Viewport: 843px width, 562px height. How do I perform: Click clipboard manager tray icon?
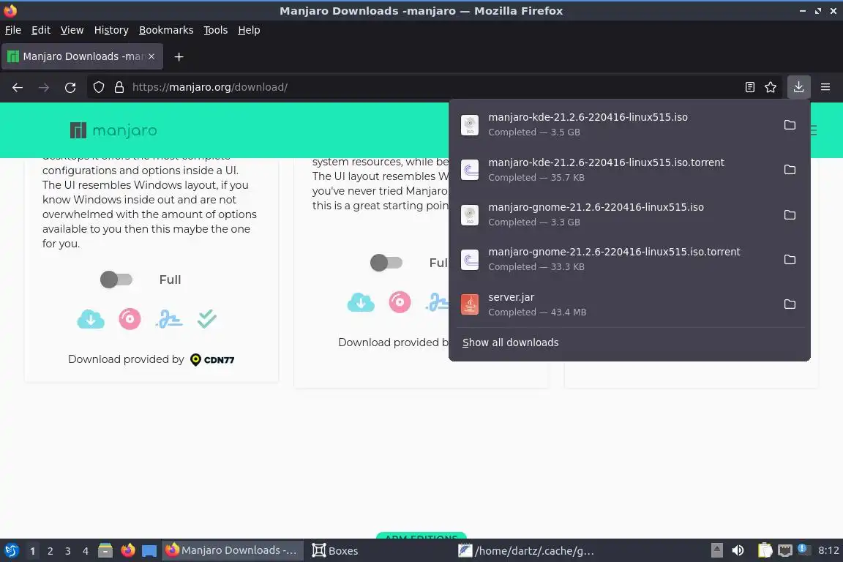pyautogui.click(x=765, y=551)
